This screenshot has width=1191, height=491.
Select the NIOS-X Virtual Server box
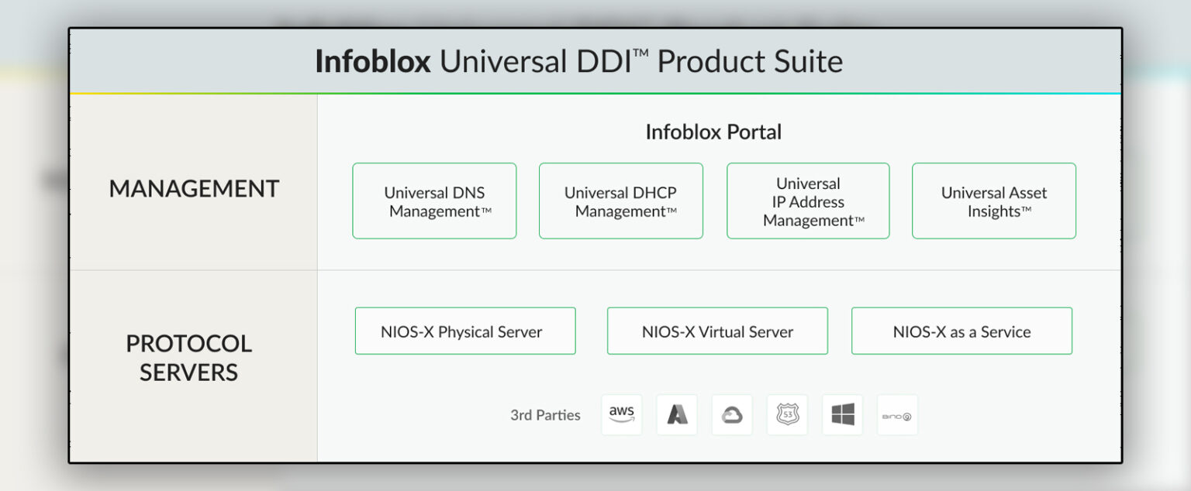716,331
